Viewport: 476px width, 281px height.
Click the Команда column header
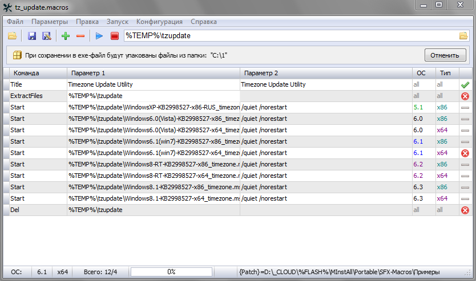[x=34, y=73]
